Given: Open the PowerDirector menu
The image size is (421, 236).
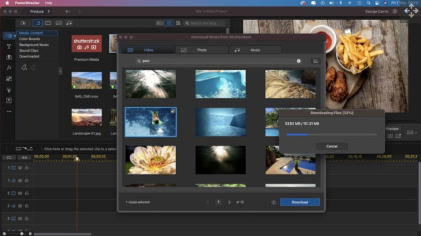Looking at the screenshot, I should (27, 3).
